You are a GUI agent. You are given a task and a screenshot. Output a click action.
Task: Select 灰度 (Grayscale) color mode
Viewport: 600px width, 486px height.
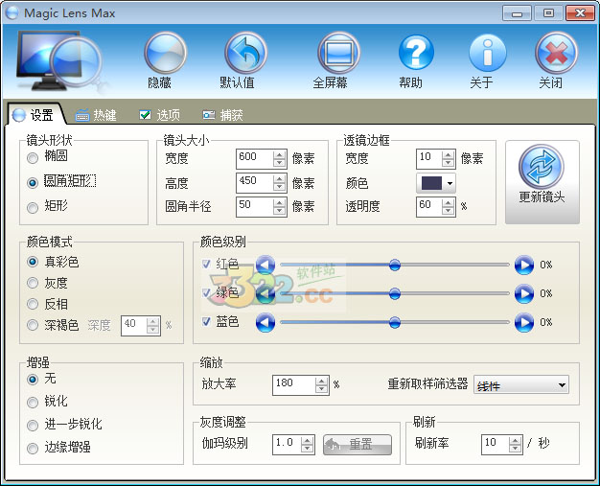[33, 283]
